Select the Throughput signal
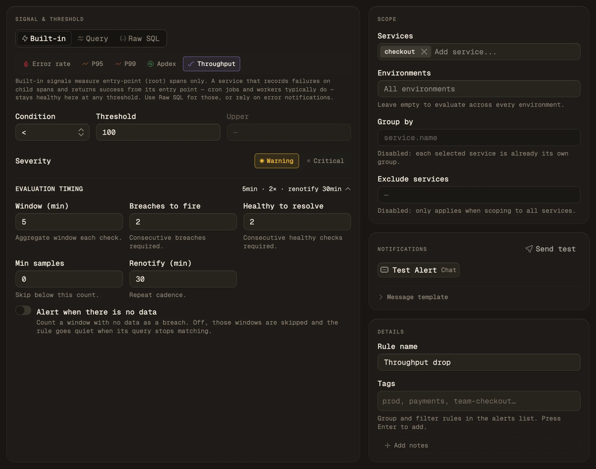This screenshot has width=596, height=469. click(x=211, y=64)
